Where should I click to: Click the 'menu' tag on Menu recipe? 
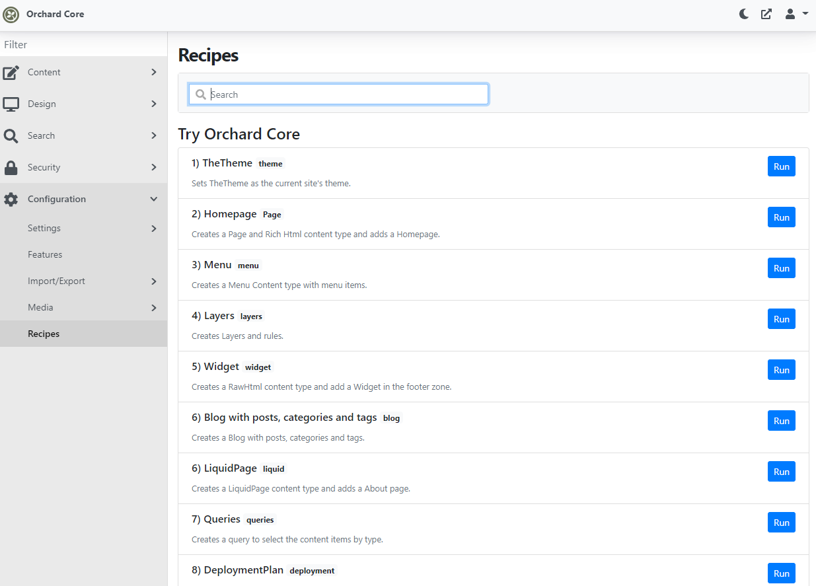[248, 266]
